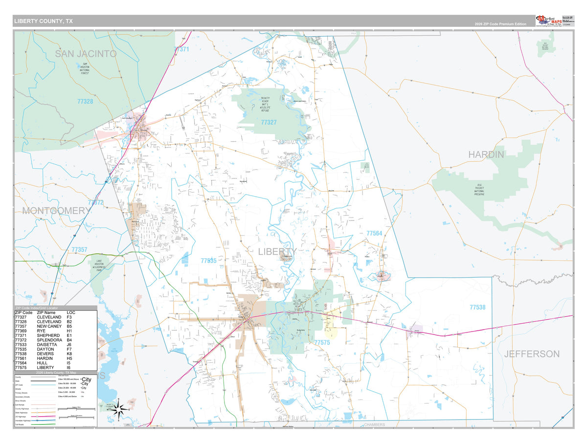Click the ZIP Name column heading

pyautogui.click(x=46, y=312)
